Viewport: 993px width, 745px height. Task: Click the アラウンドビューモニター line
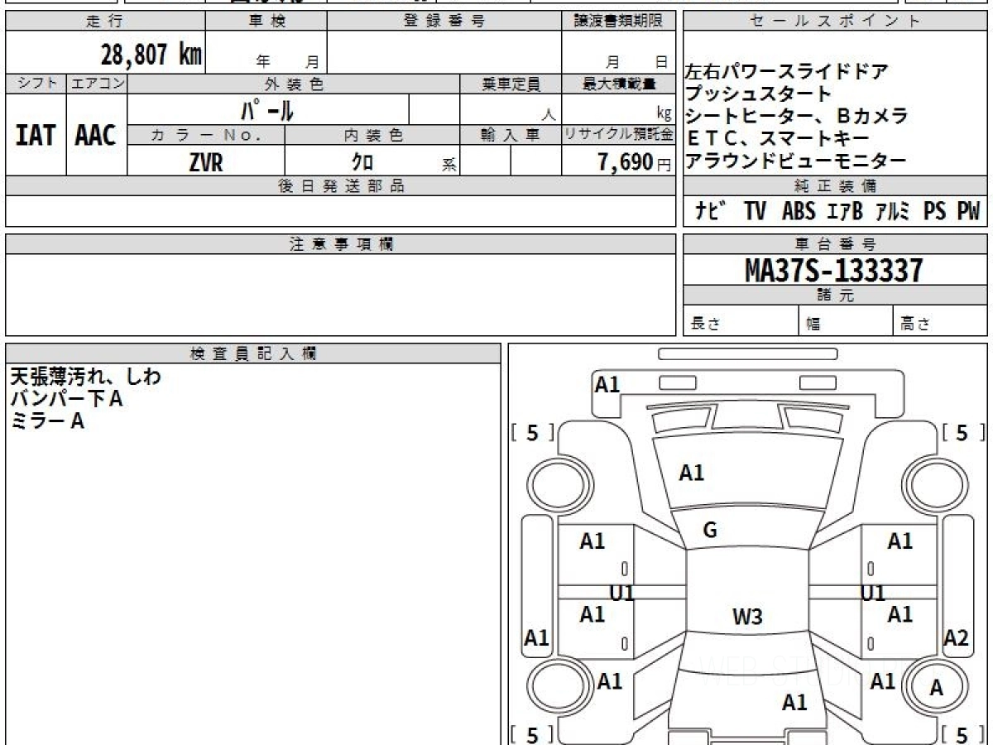click(x=796, y=161)
